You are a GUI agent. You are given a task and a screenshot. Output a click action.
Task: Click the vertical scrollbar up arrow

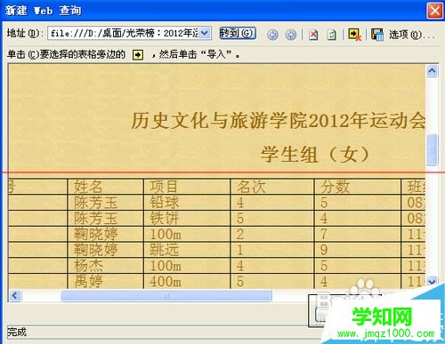pyautogui.click(x=432, y=71)
